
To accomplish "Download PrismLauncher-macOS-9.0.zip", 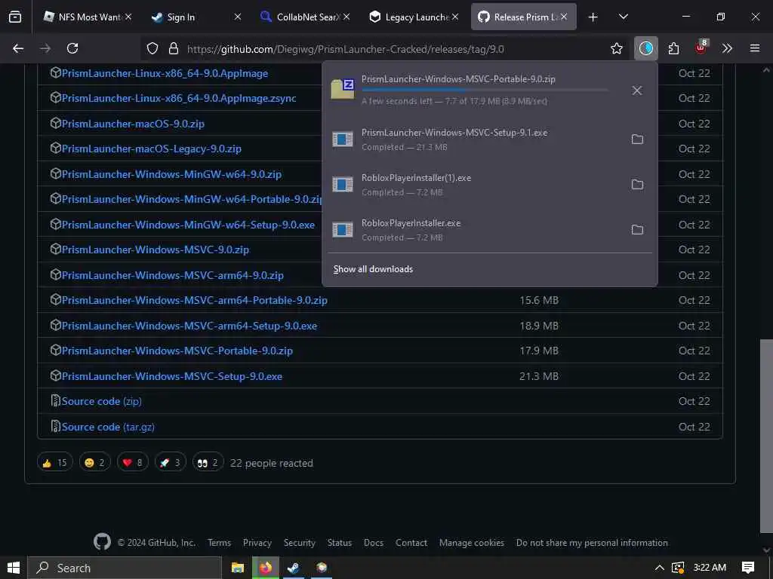I will 133,124.
